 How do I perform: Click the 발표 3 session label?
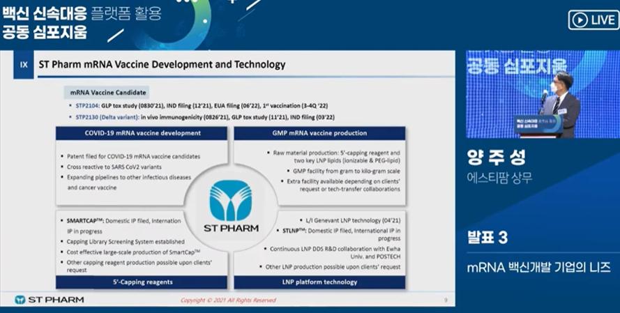pyautogui.click(x=487, y=238)
